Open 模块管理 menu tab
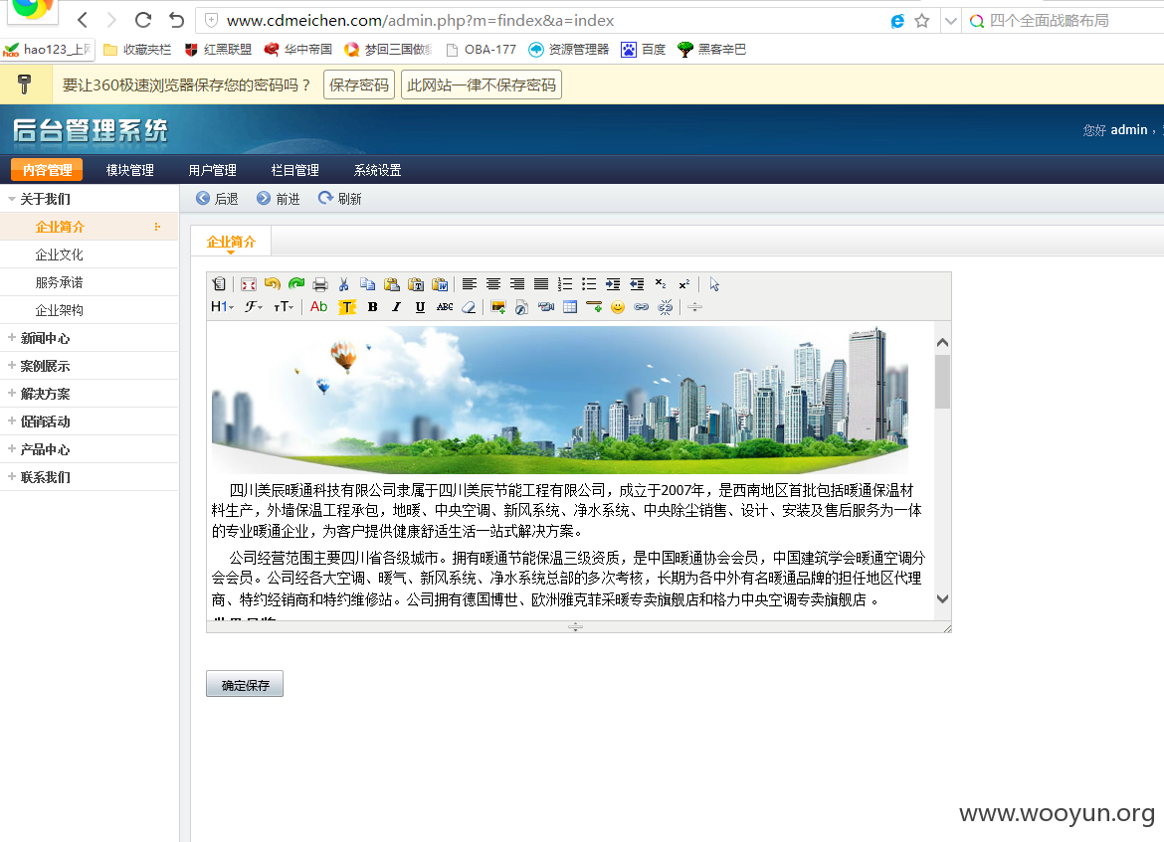The width and height of the screenshot is (1164, 842). click(x=130, y=170)
